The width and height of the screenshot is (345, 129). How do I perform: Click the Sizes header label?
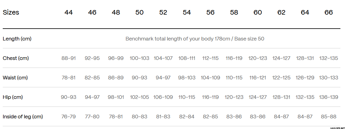[11, 12]
